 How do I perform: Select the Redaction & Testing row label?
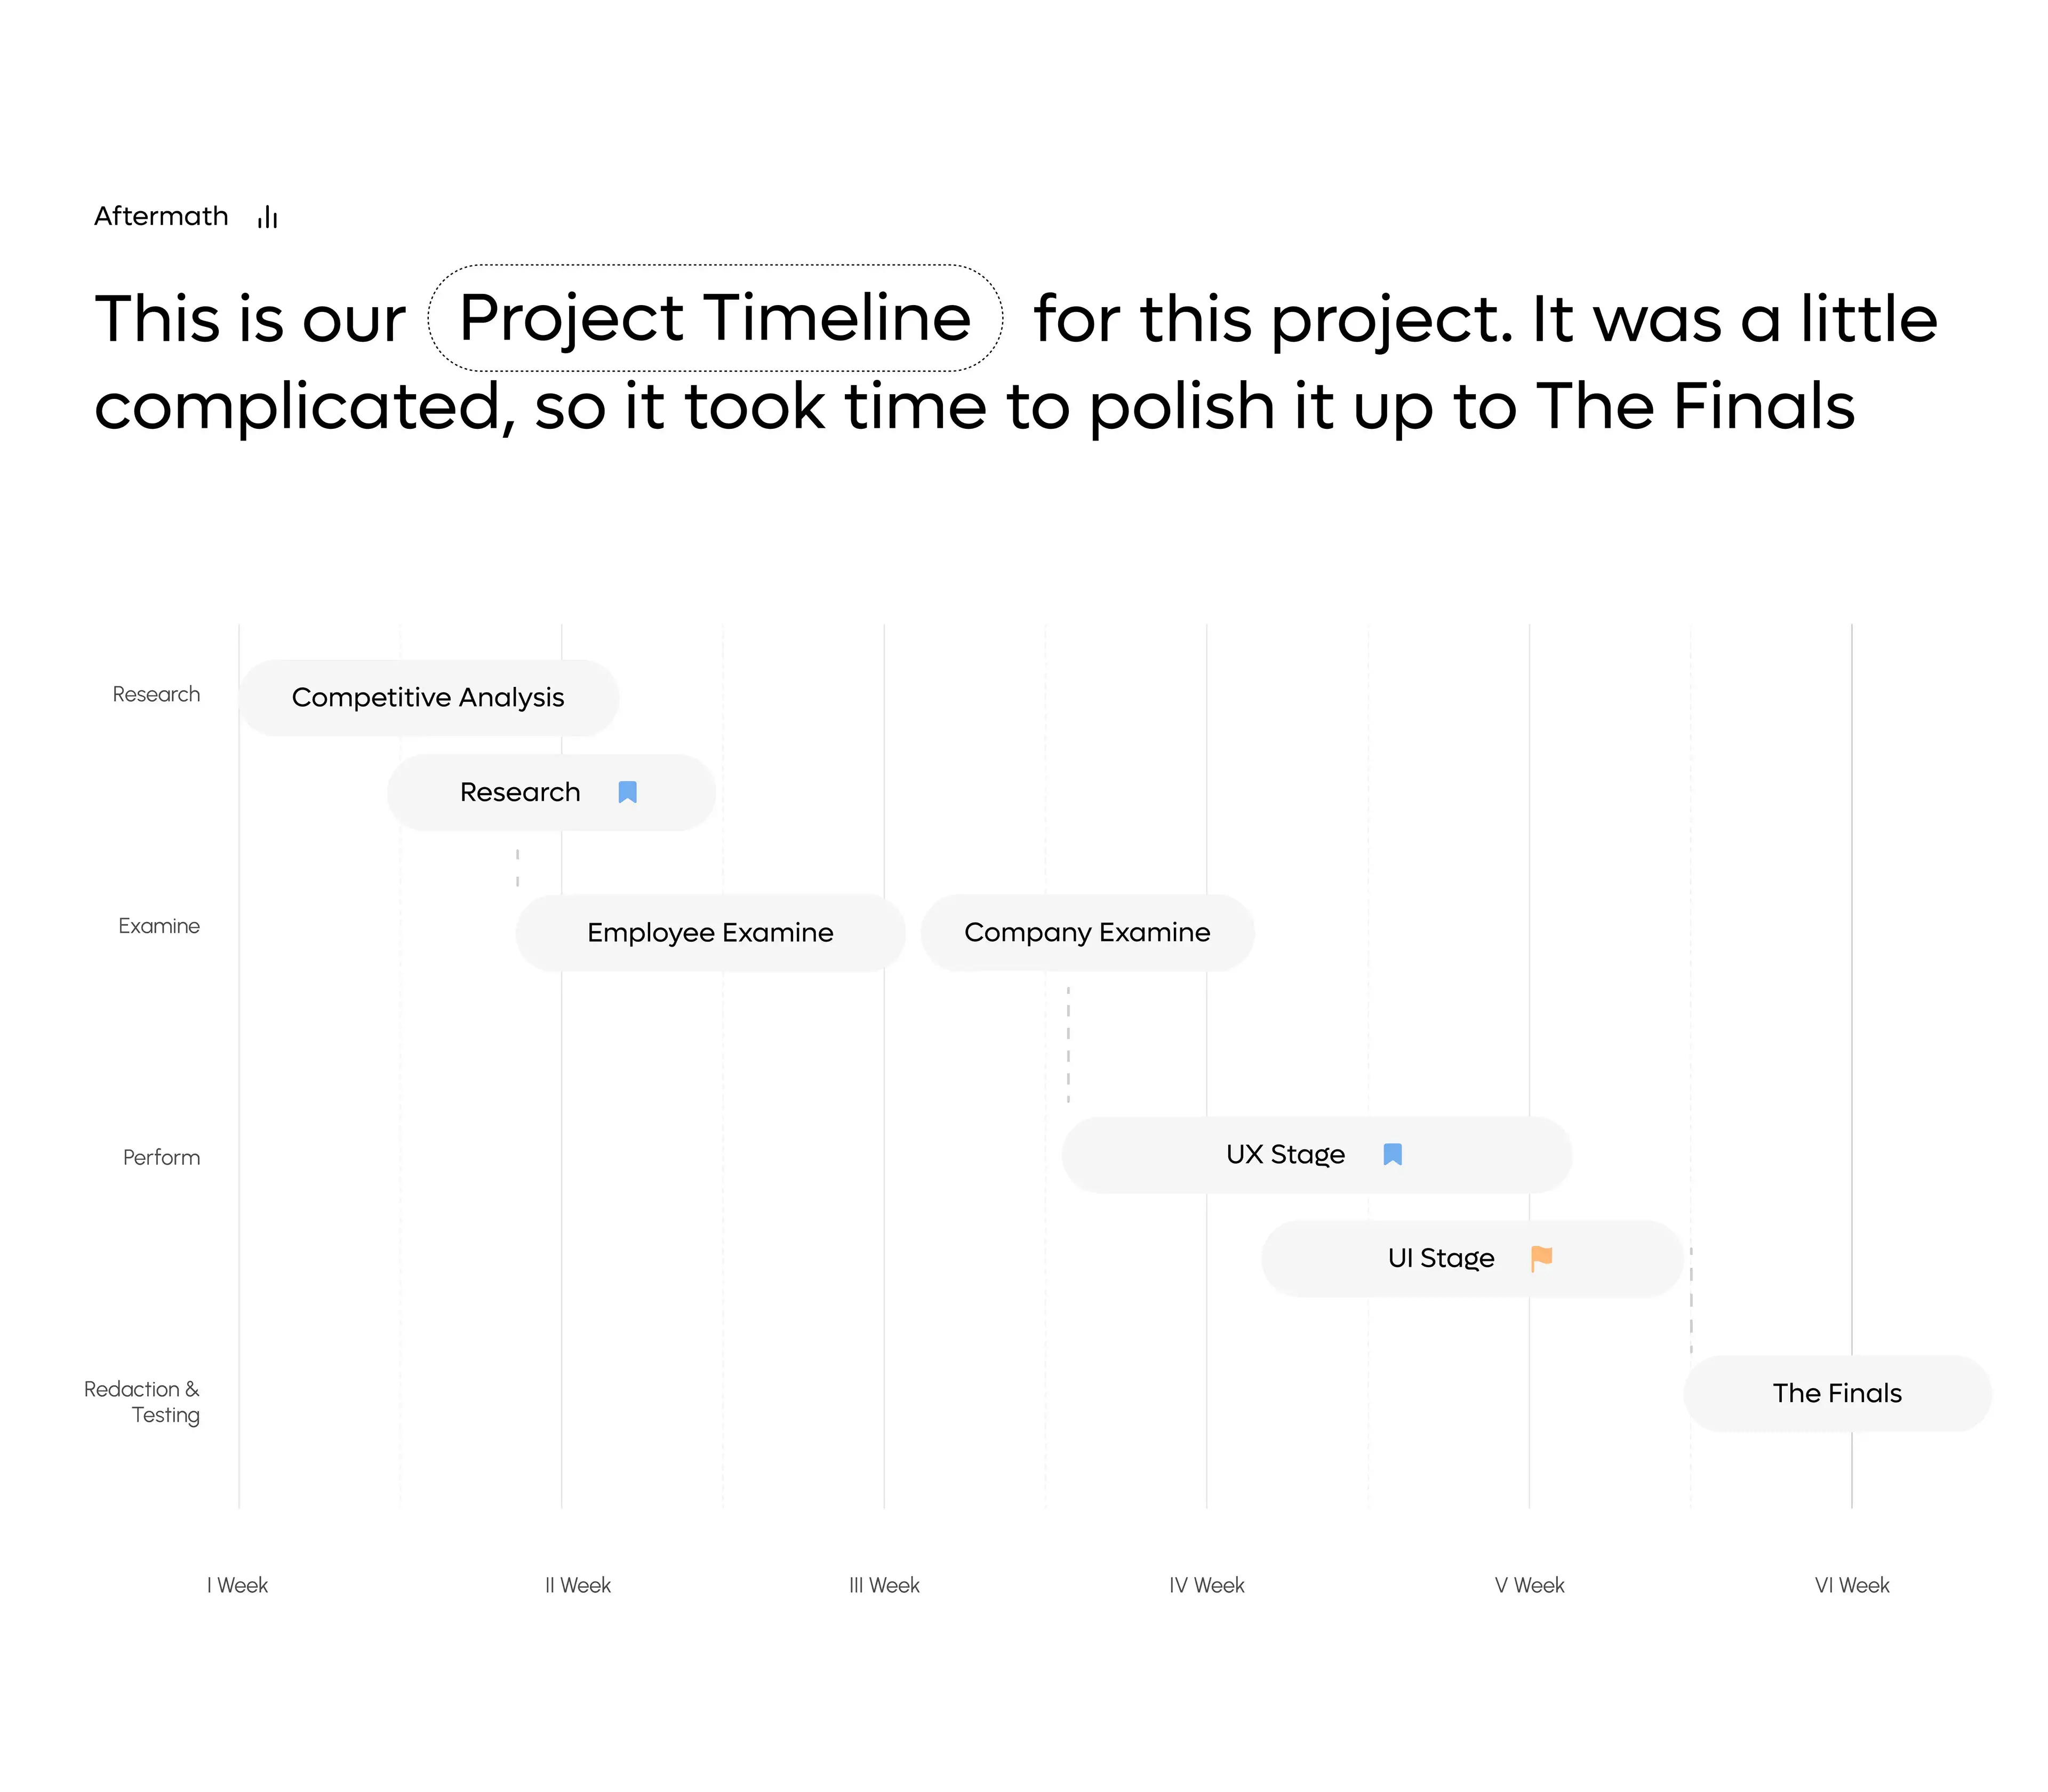[142, 1402]
